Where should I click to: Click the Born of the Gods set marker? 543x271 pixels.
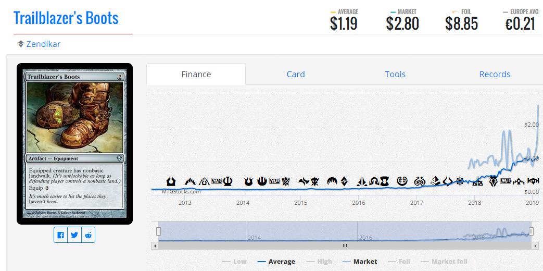click(x=249, y=181)
